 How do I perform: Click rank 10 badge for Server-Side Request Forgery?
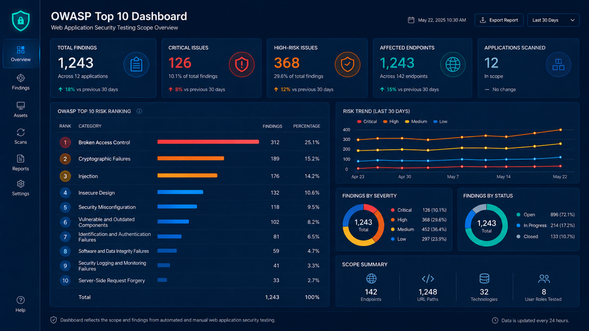65,280
